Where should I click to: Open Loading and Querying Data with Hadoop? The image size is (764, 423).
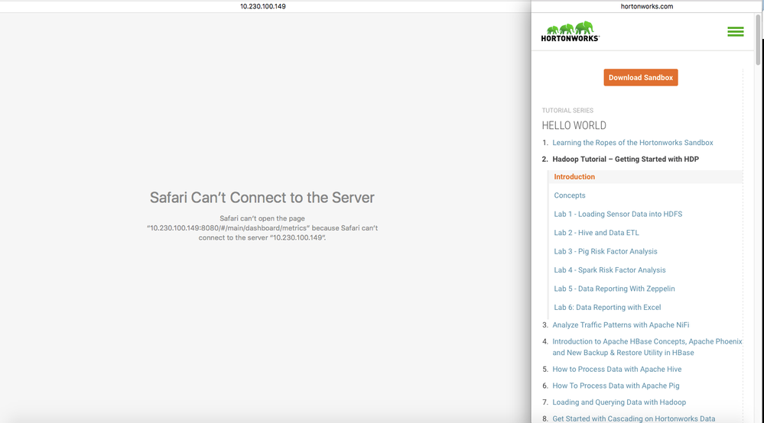click(x=619, y=402)
